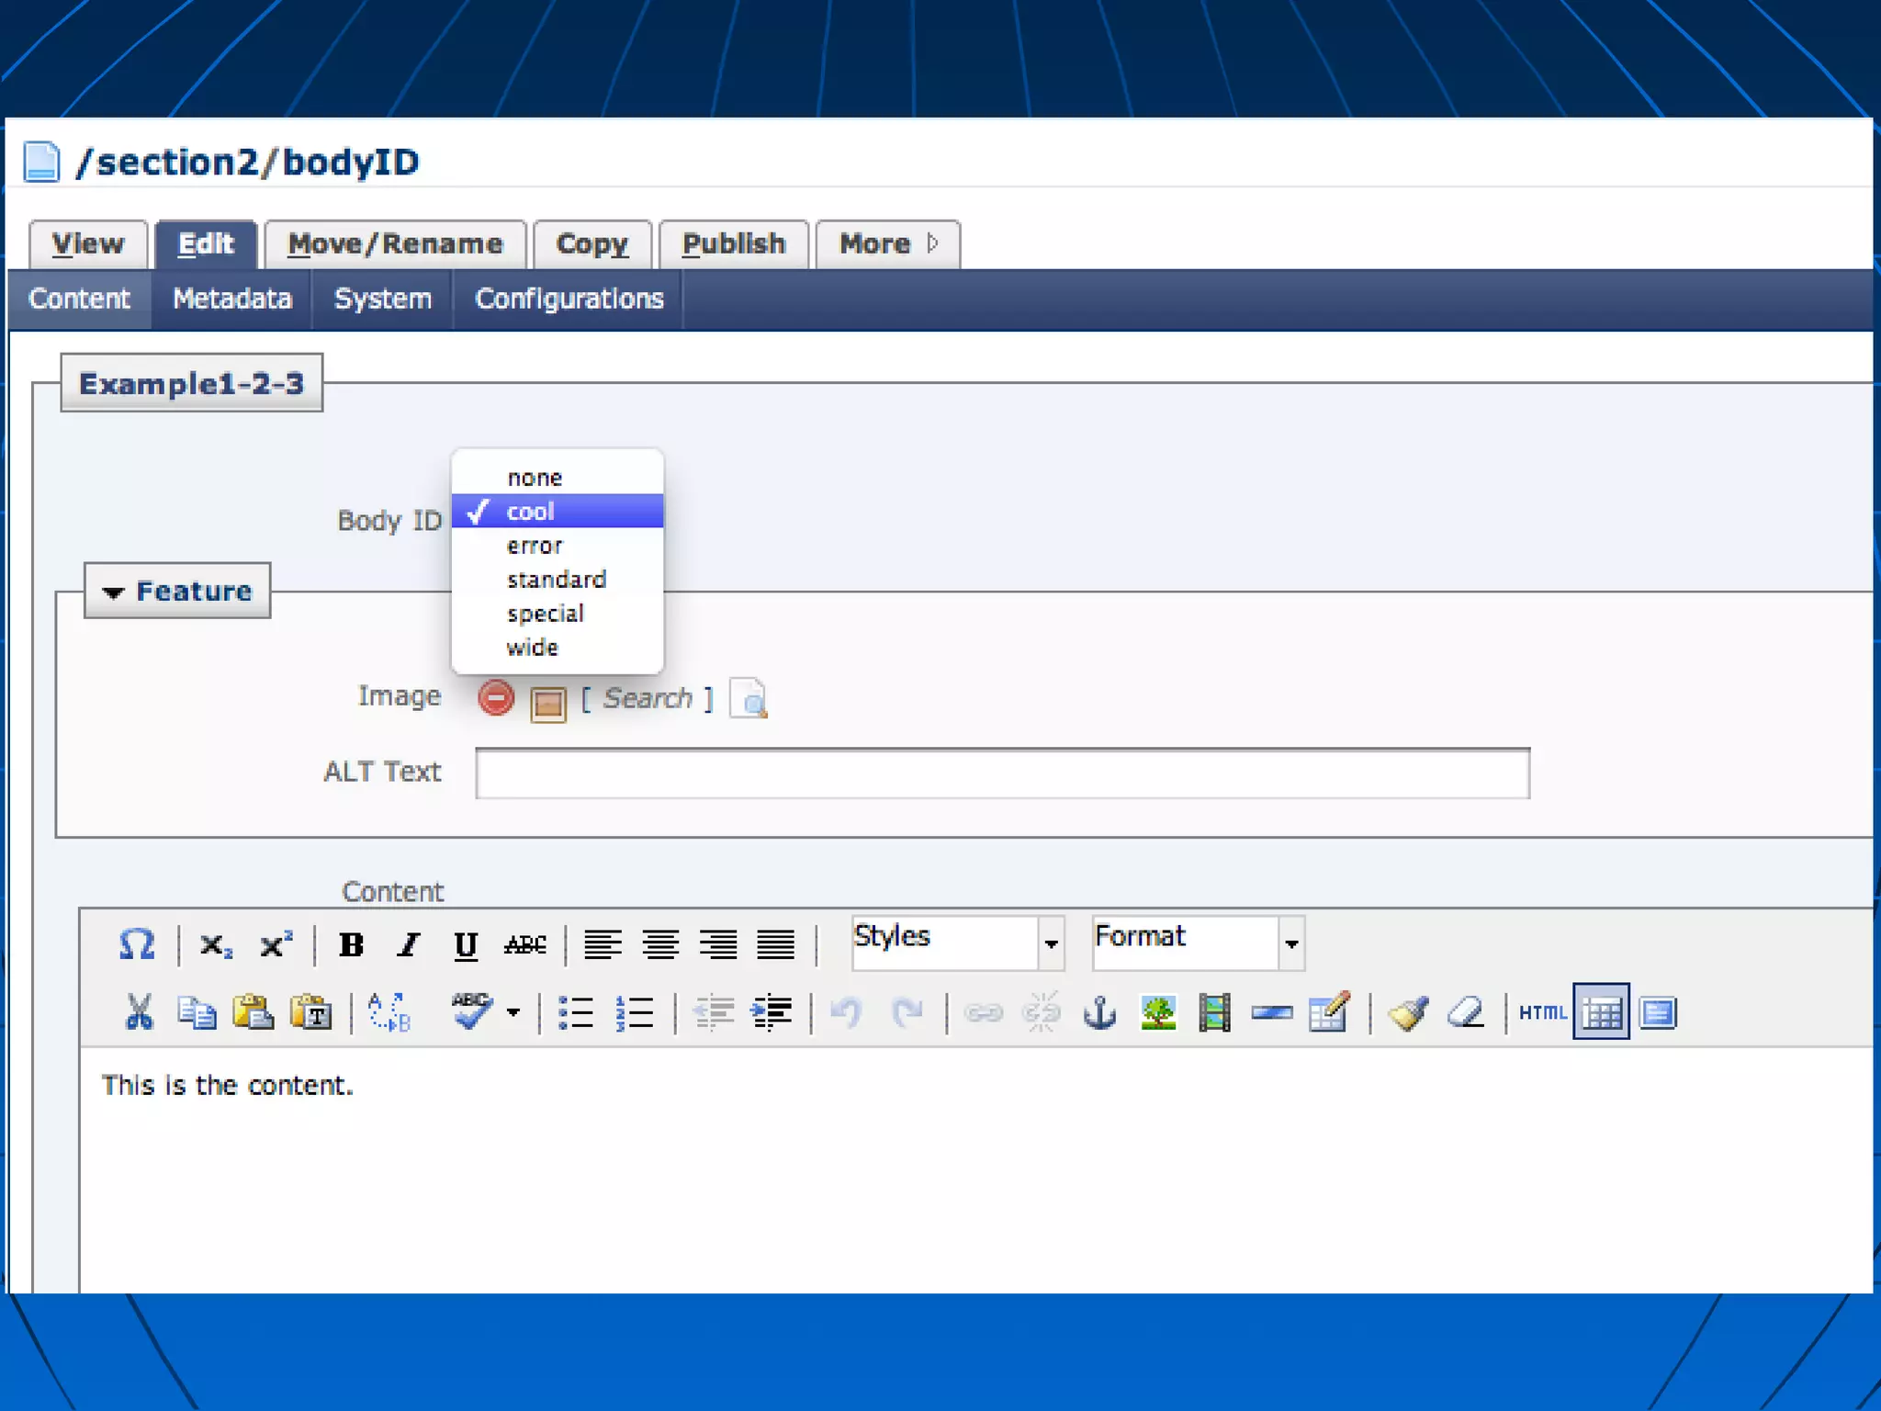Screen dimensions: 1881x1411
Task: Collapse the Feature section
Action: tap(177, 591)
